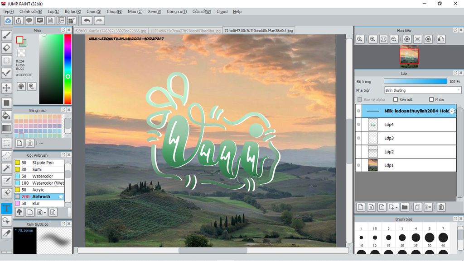464x261 pixels.
Task: Select the Stipple Pen brush
Action: coord(39,163)
